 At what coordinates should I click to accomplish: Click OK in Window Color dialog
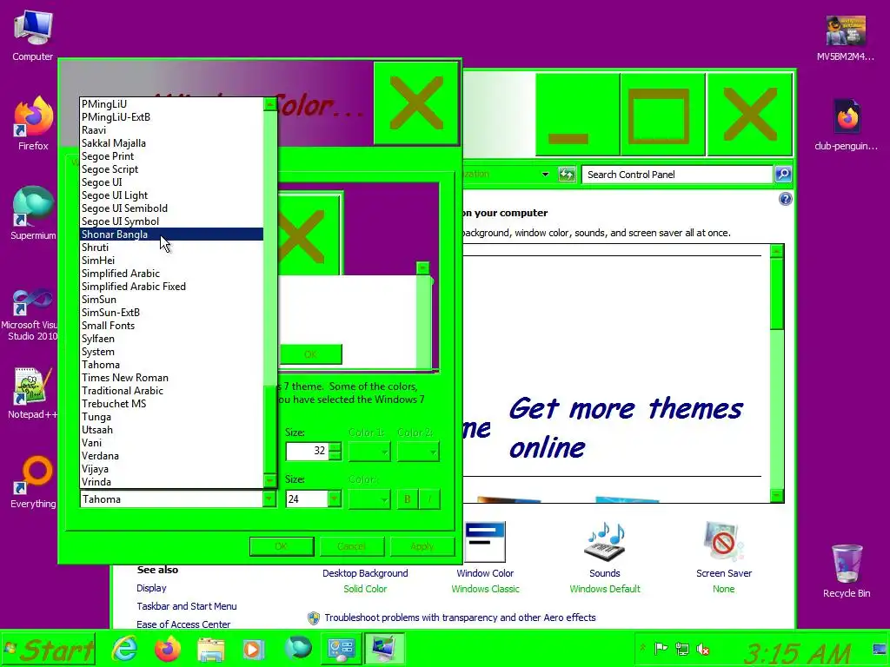tap(282, 547)
